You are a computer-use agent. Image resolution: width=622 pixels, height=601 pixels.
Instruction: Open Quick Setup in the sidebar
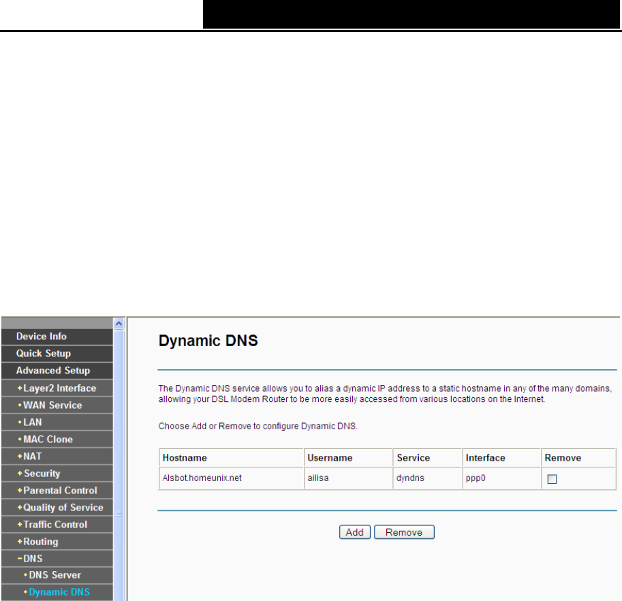tap(57, 354)
